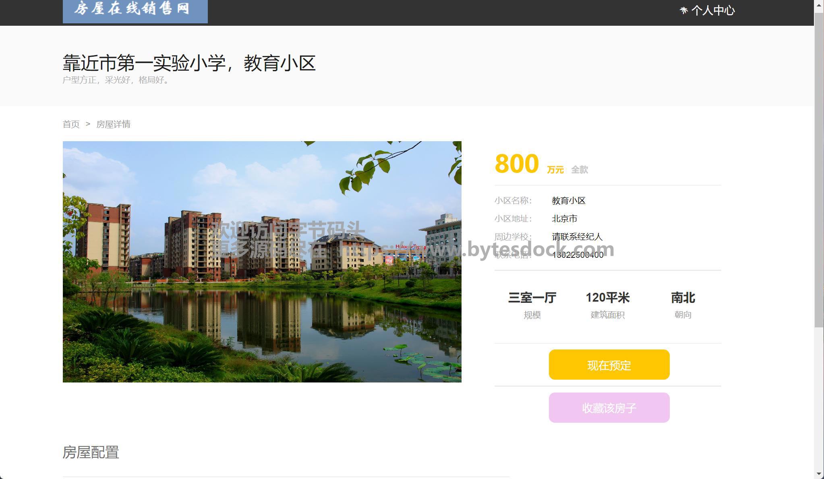The height and width of the screenshot is (479, 824).
Task: Click the 请联系经纪人 nearby school text
Action: coord(577,237)
